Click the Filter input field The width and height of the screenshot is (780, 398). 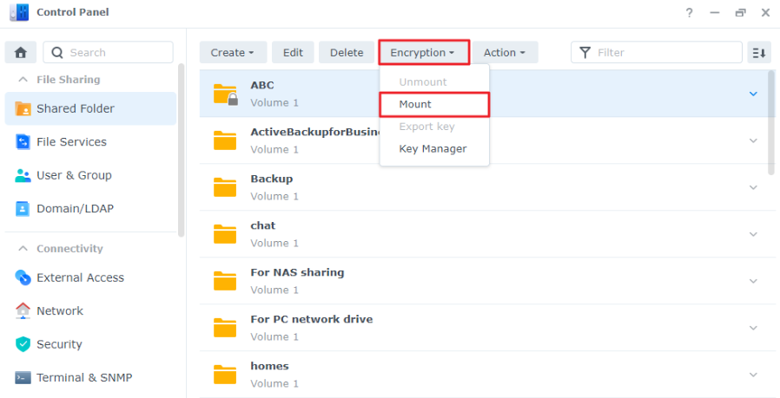click(657, 53)
